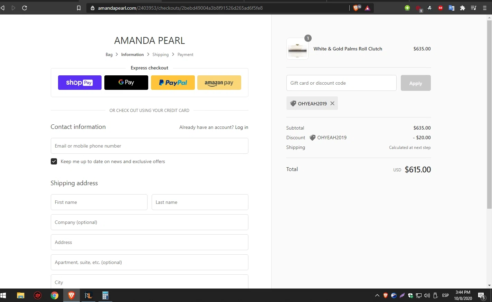Click the browser forward arrow

click(x=13, y=8)
